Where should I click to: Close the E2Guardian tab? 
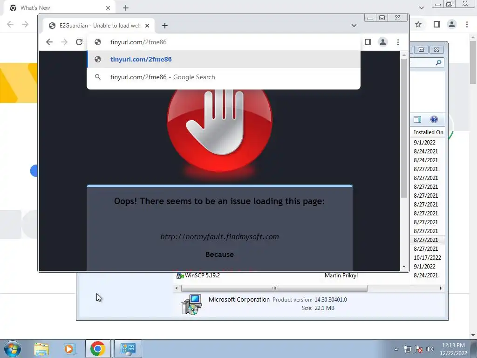pyautogui.click(x=147, y=26)
